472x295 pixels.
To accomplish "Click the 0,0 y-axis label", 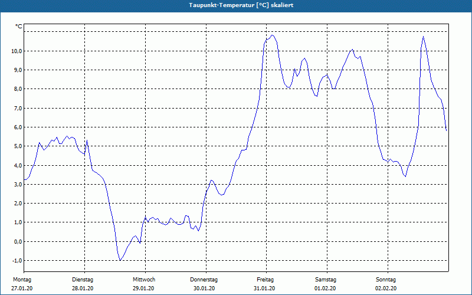I will coord(18,241).
